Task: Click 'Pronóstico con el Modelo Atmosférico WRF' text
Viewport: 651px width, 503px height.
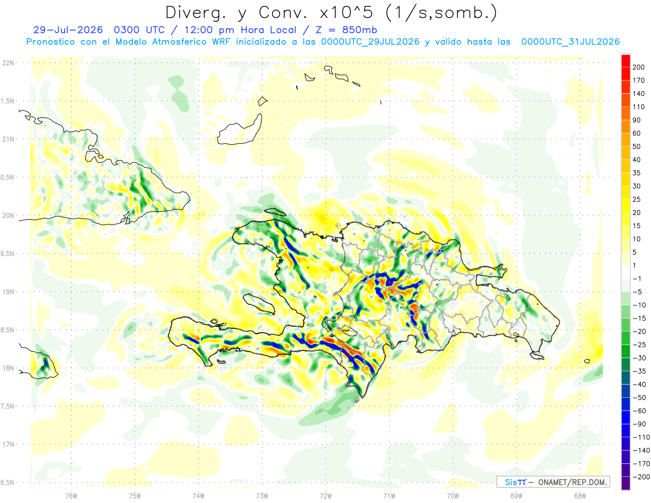Action: 129,42
